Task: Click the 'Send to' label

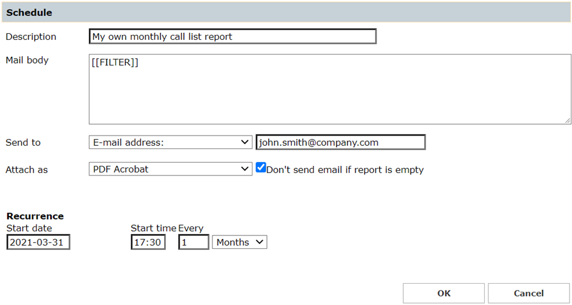Action: pyautogui.click(x=23, y=143)
